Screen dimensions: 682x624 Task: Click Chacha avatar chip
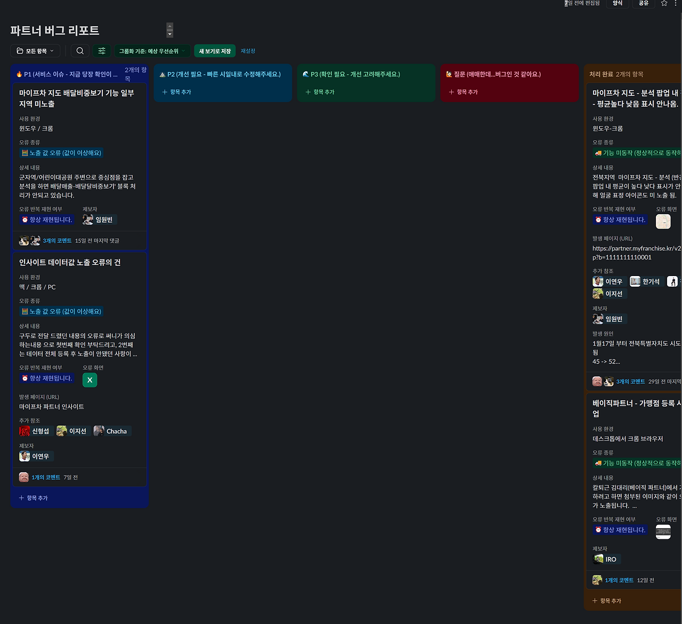112,431
